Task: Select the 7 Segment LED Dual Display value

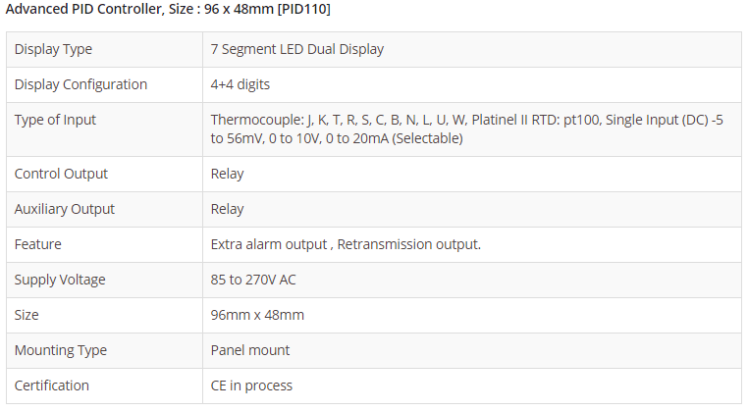Action: (297, 49)
